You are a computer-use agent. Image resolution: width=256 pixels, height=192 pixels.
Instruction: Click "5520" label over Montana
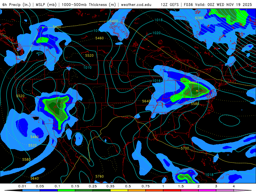point(89,55)
